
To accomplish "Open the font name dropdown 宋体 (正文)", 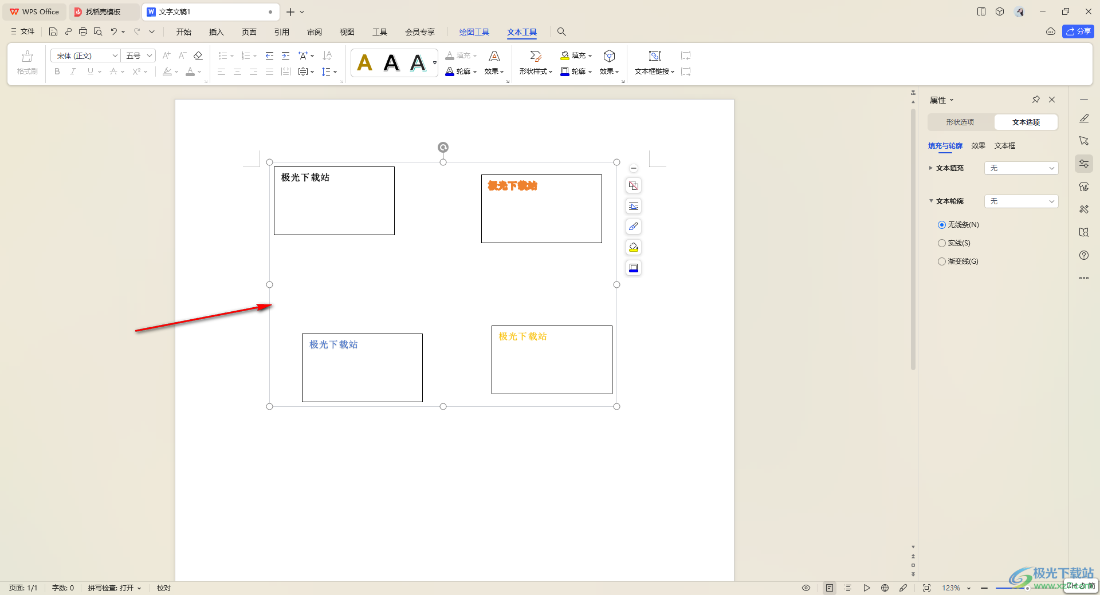I will click(85, 55).
